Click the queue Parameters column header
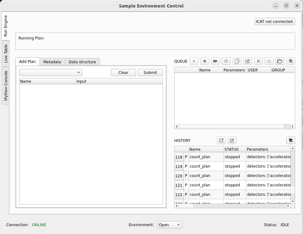 point(235,70)
